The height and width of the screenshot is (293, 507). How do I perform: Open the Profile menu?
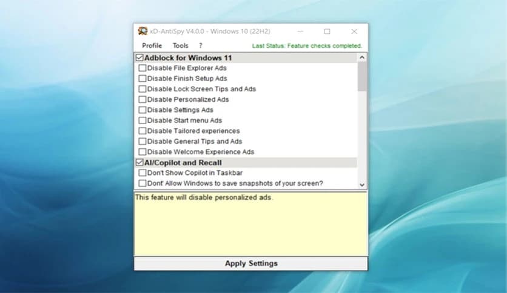(152, 45)
